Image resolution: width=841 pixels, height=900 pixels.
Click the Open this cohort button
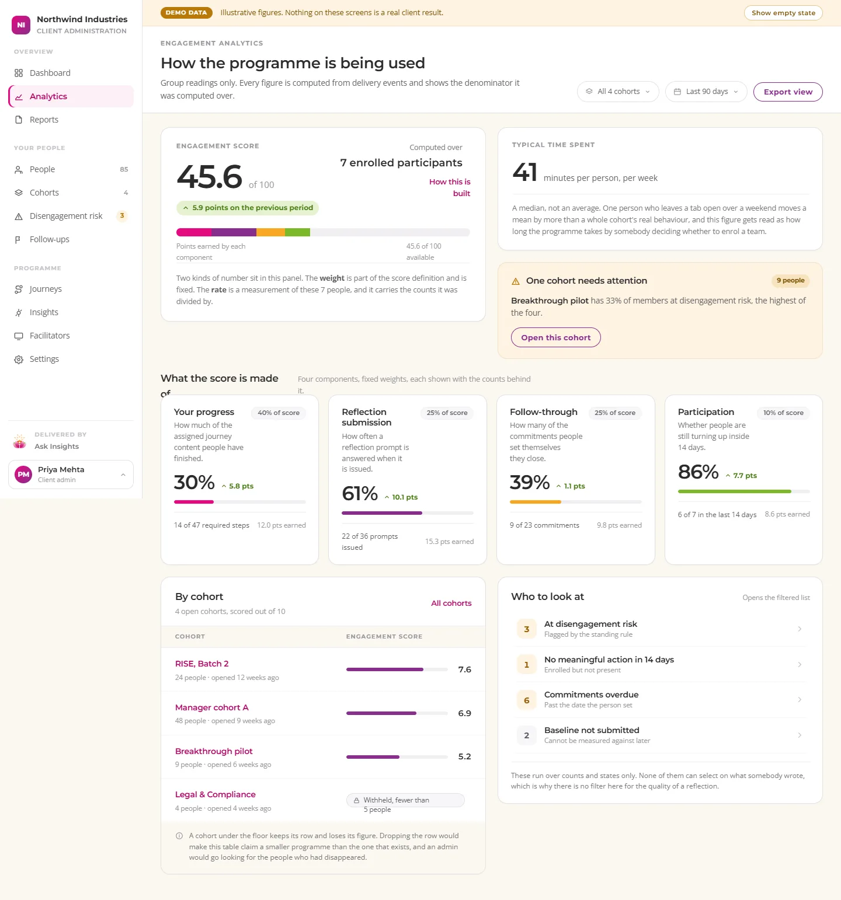coord(556,337)
